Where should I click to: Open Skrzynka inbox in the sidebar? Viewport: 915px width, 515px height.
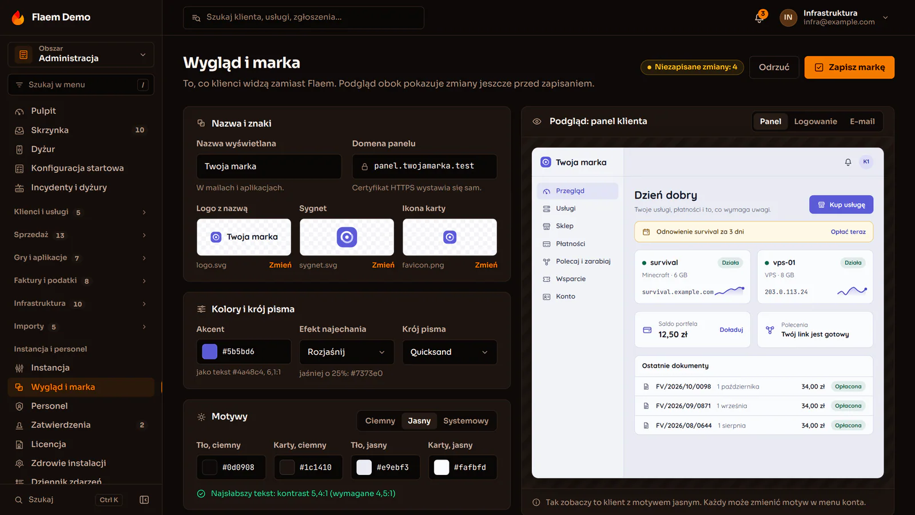(81, 130)
